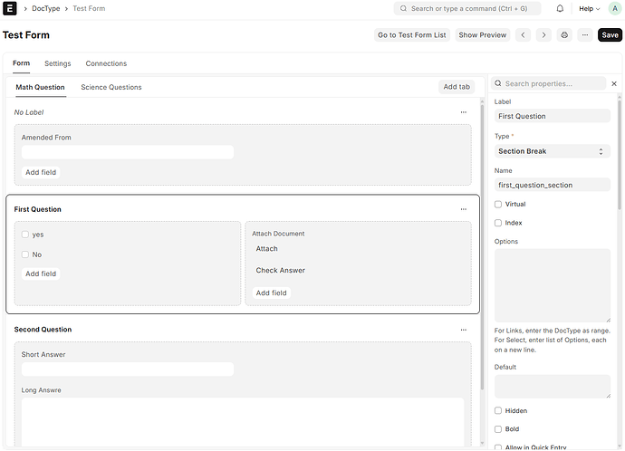Go to next document arrow

543,35
